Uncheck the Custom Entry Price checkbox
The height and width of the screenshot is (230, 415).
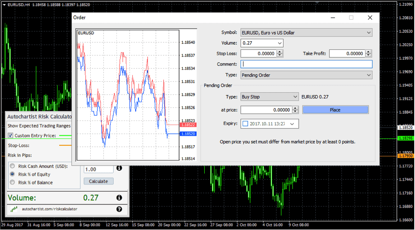pos(11,136)
